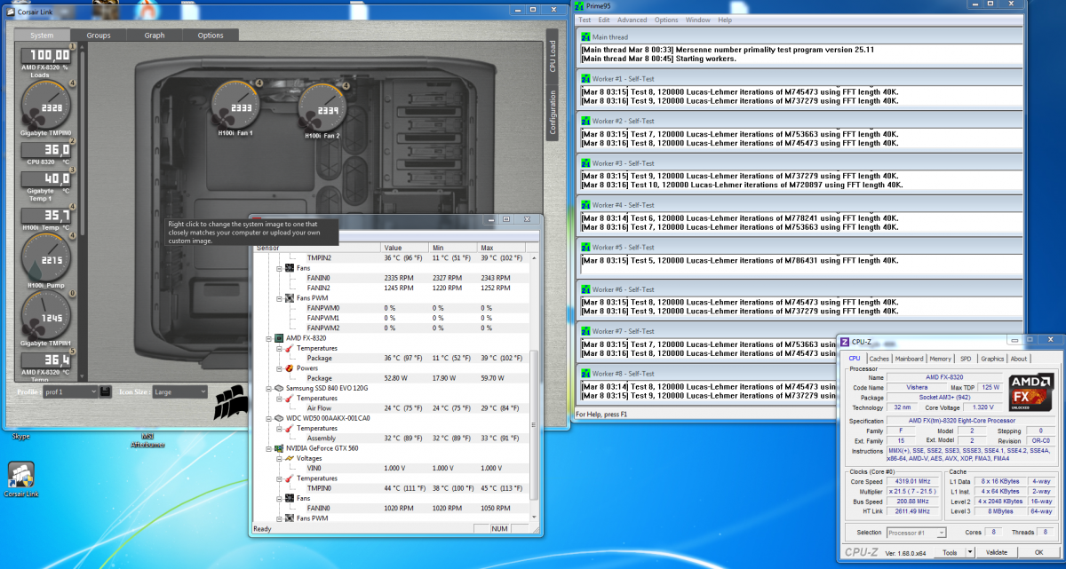Image resolution: width=1066 pixels, height=569 pixels.
Task: Open the Corsair Link desktop shortcut
Action: 21,475
